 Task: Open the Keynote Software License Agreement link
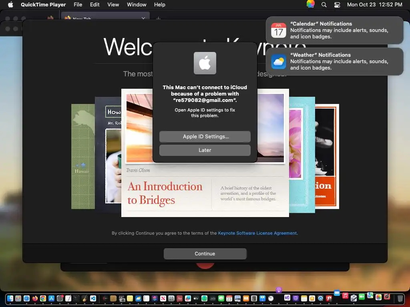(x=257, y=233)
